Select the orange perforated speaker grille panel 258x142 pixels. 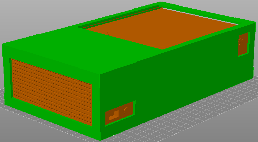52,92
